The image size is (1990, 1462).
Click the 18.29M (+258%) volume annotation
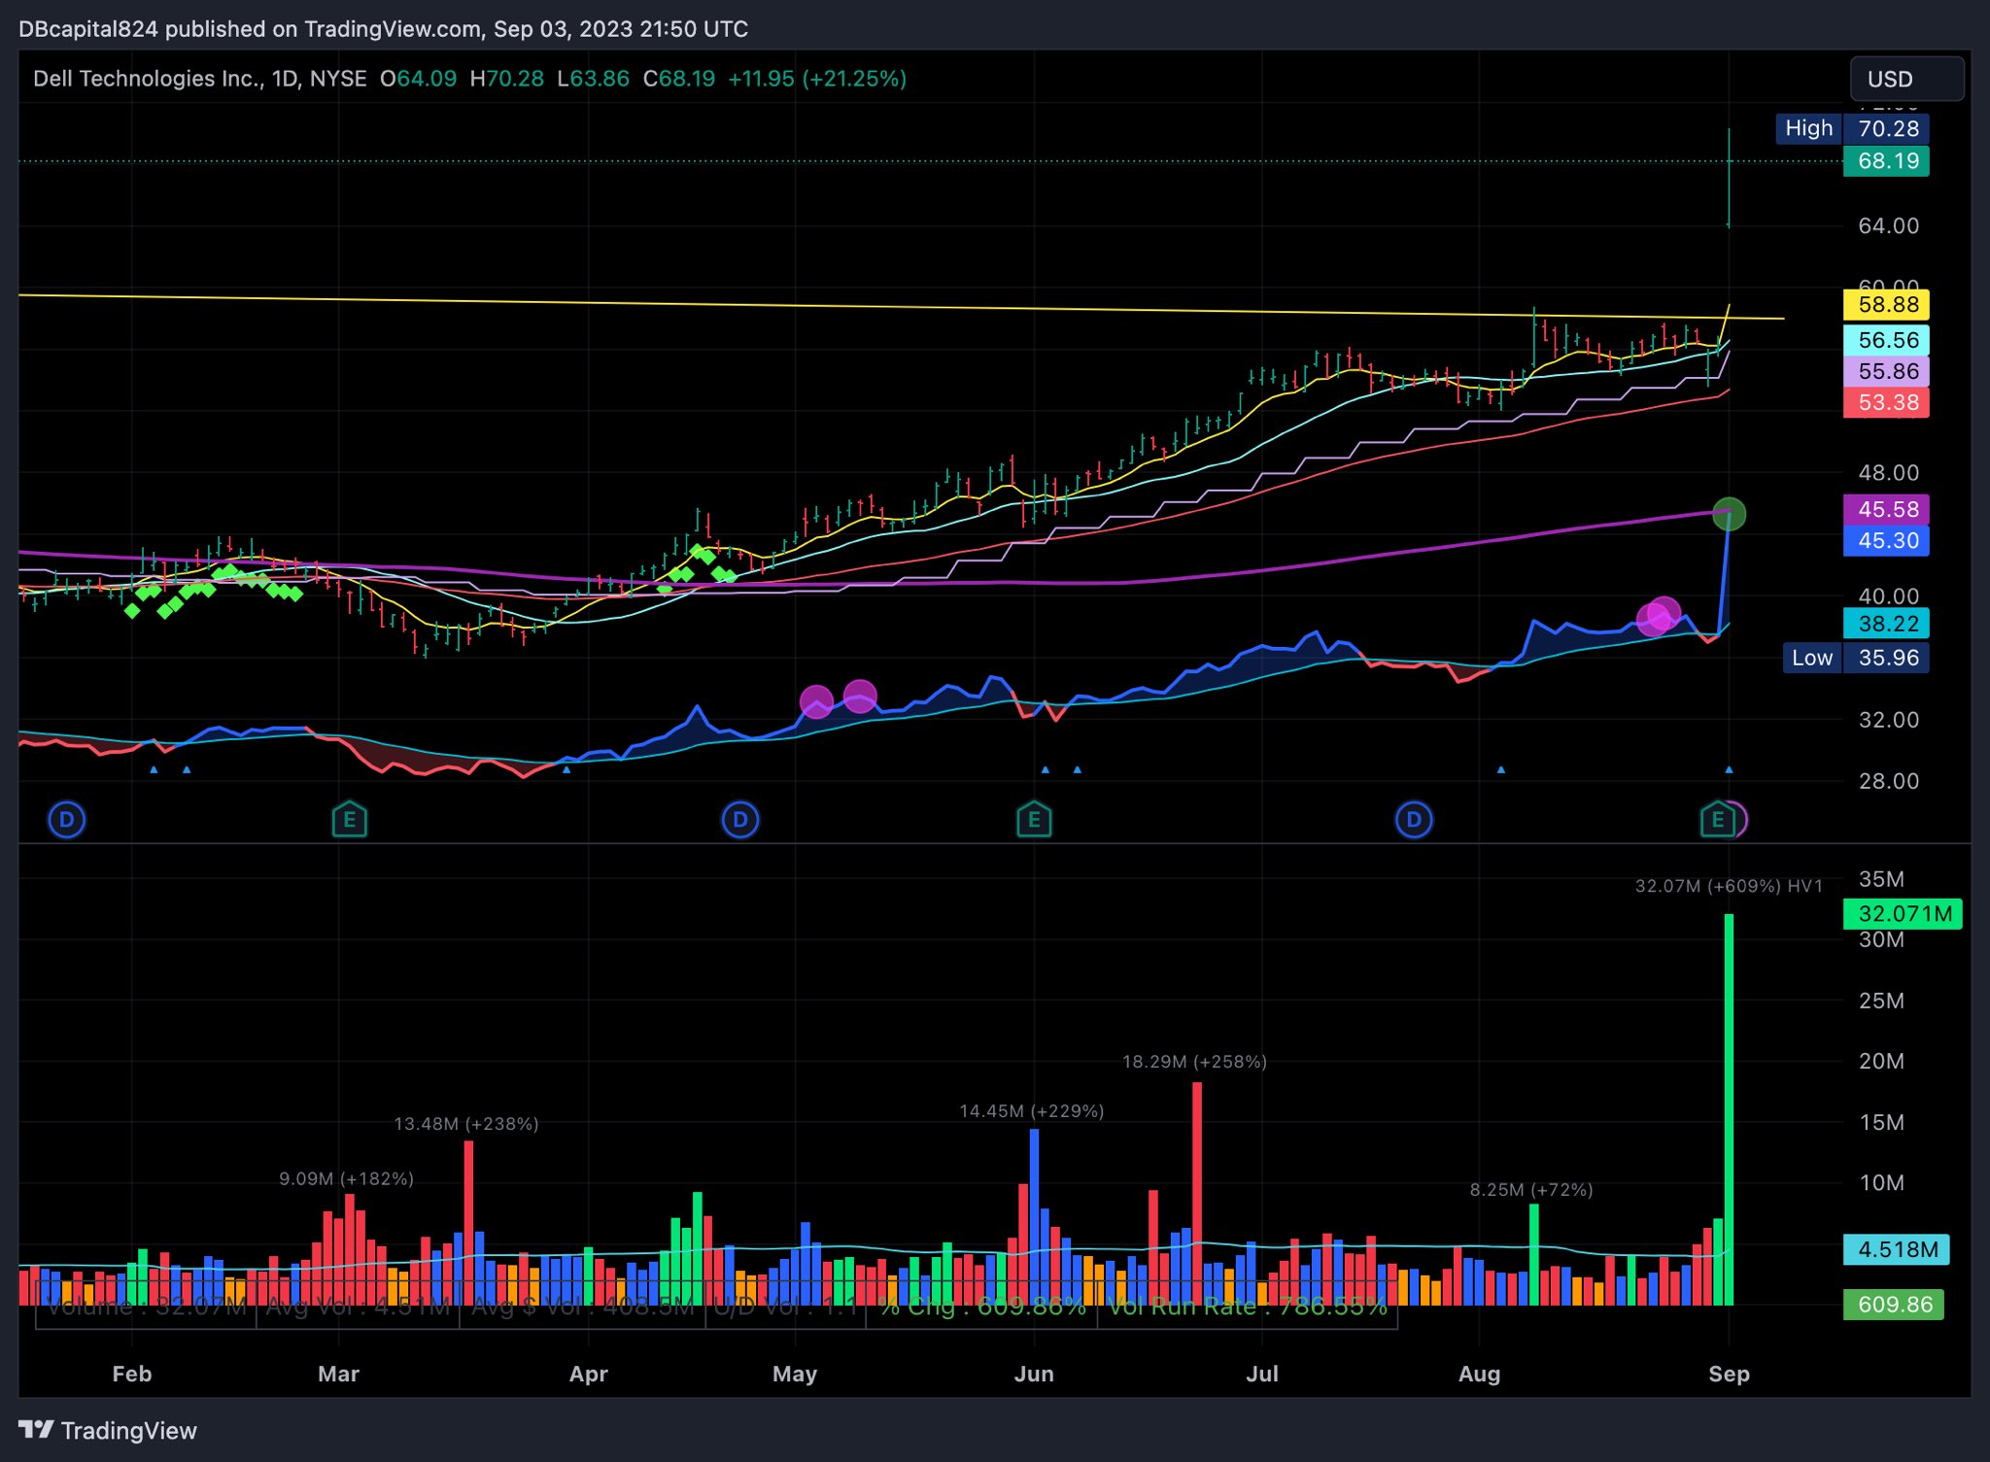tap(1194, 1062)
